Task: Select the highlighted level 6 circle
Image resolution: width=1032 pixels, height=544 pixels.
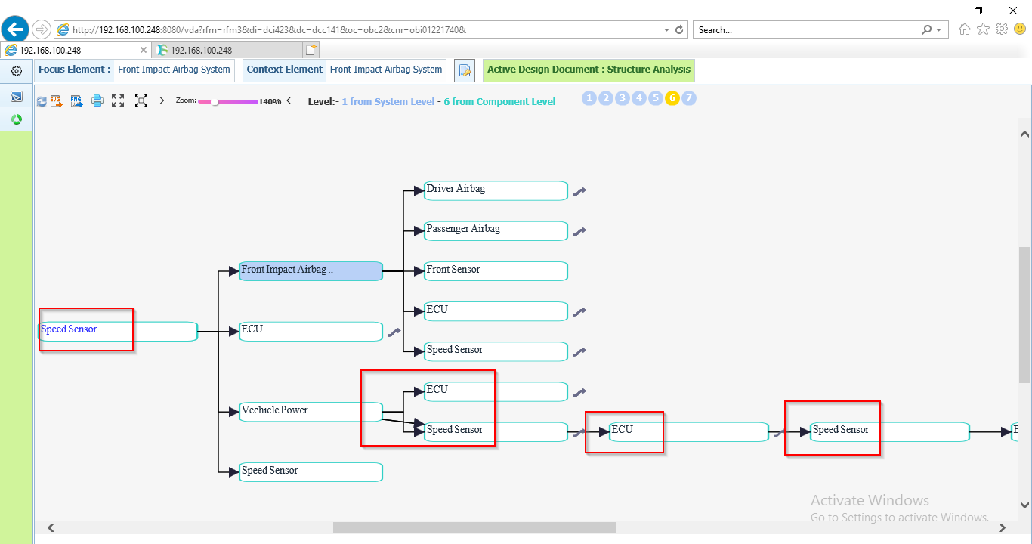Action: click(672, 98)
